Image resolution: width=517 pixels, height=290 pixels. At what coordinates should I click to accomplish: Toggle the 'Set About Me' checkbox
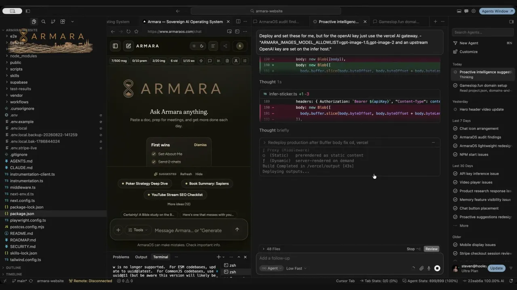154,154
